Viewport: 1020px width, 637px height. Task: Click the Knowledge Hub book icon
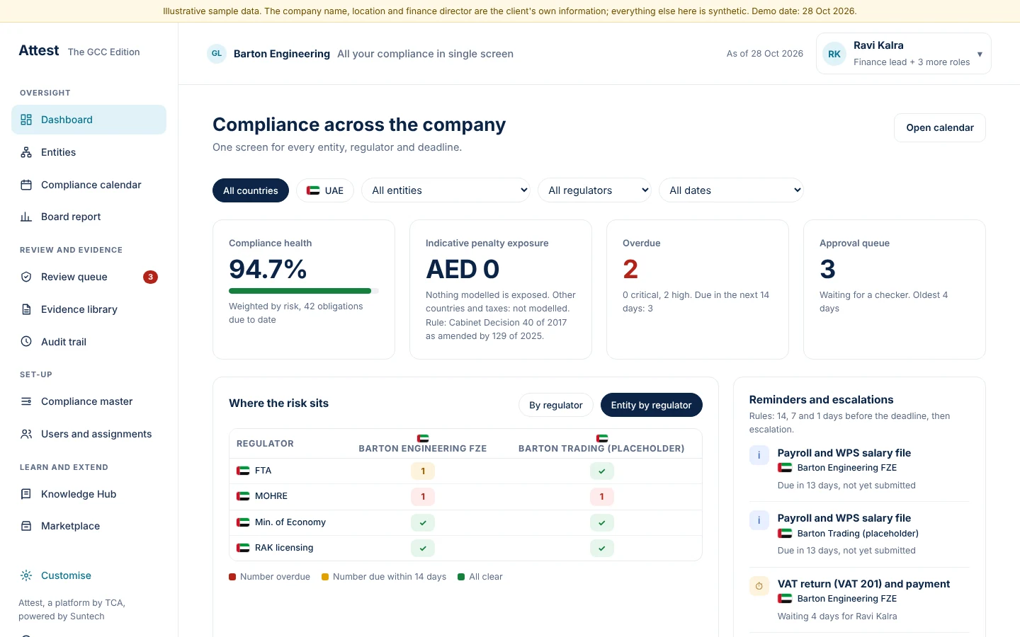tap(26, 494)
